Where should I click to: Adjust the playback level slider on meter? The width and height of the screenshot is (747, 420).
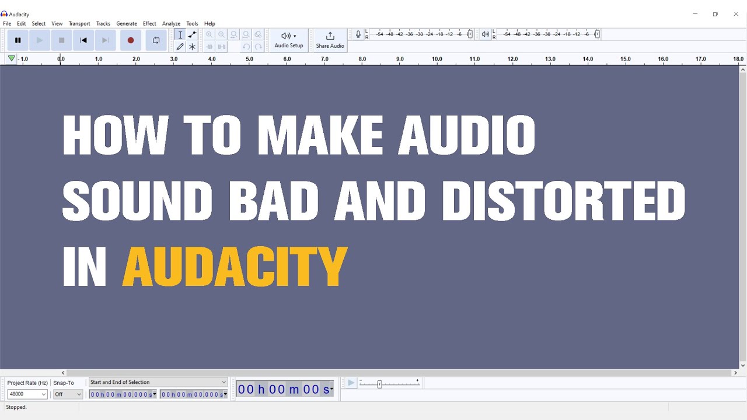(x=597, y=34)
